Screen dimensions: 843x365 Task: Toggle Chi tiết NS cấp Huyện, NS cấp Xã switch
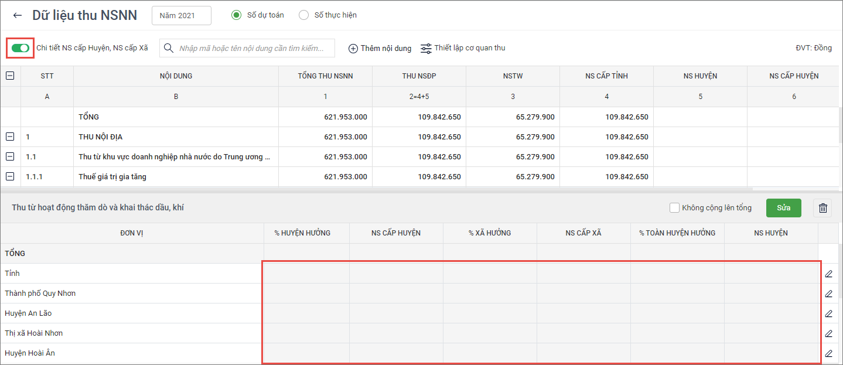point(21,48)
